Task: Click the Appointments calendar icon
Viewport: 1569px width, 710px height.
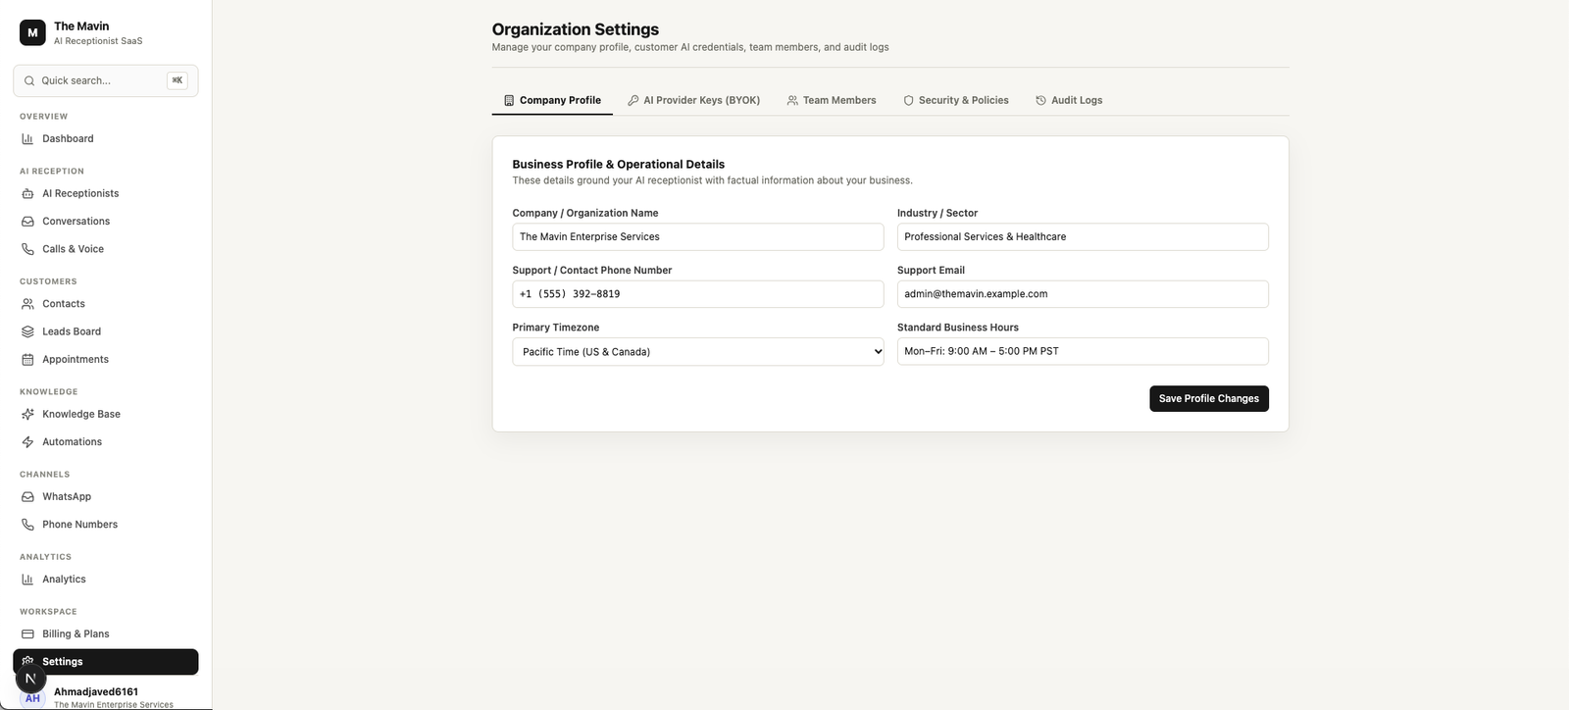Action: point(27,359)
